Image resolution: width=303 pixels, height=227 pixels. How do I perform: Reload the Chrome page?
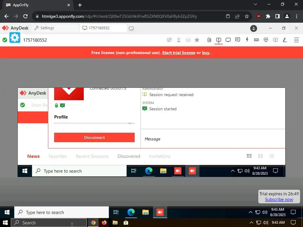pyautogui.click(x=25, y=16)
